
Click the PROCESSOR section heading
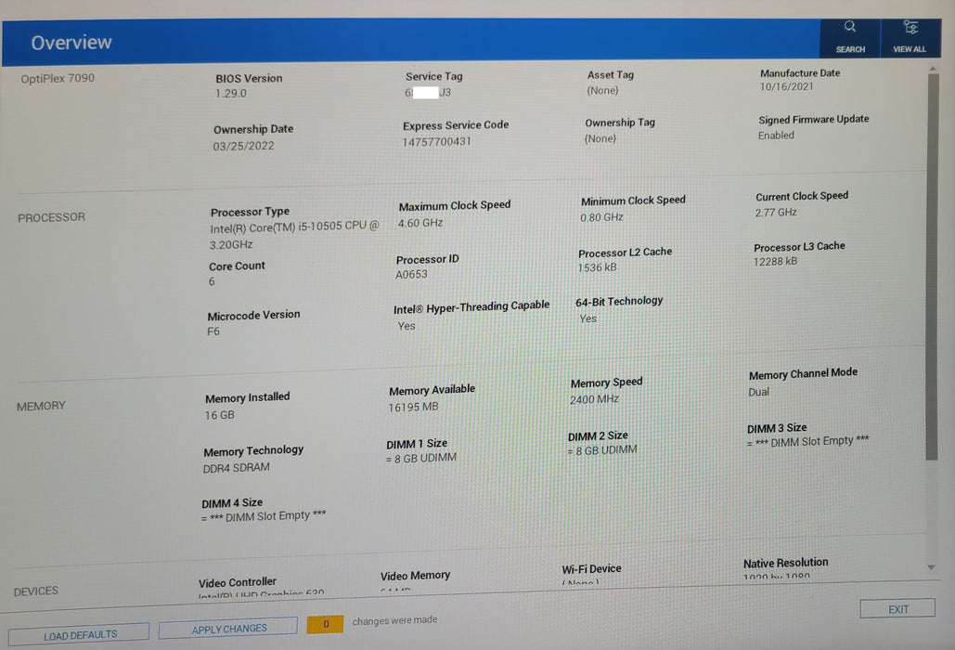(51, 217)
